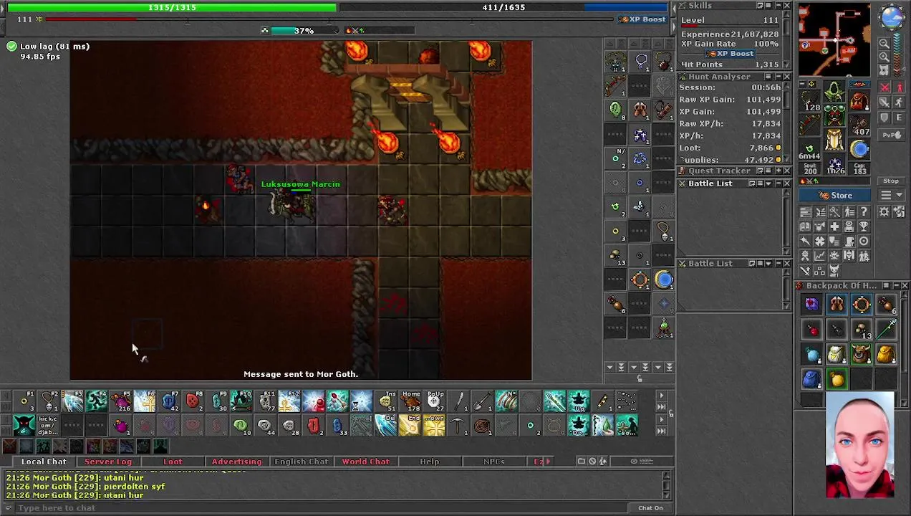Open the hamburger dropdown next to the Store button
The image size is (911, 516).
point(891,195)
